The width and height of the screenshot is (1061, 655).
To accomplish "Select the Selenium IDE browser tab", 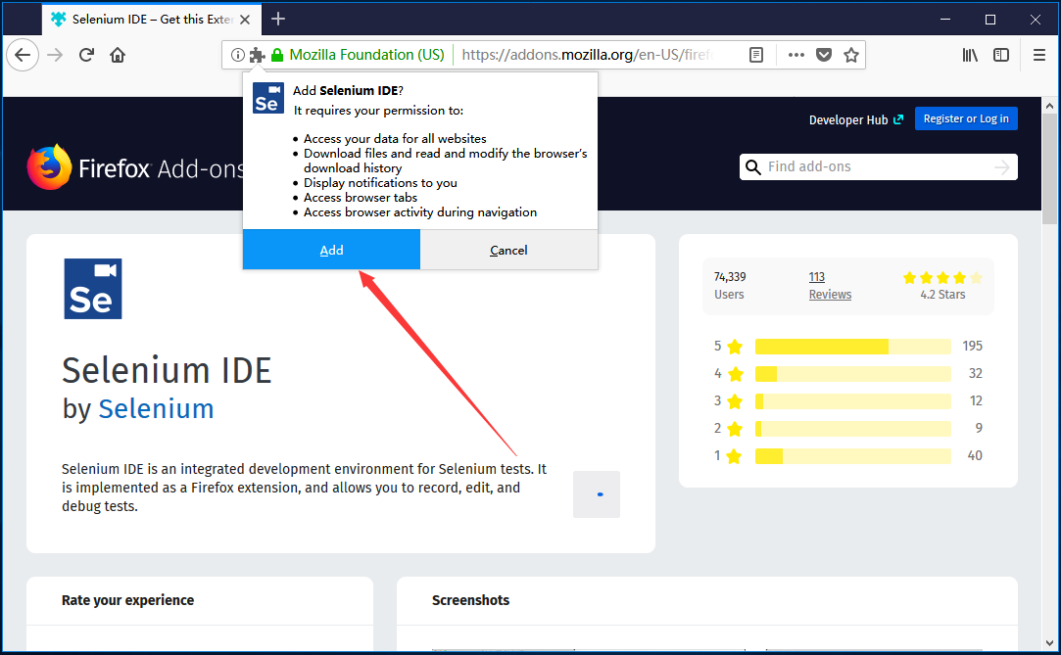I will point(151,20).
